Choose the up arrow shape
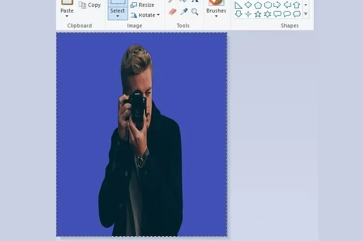The width and height of the screenshot is (363, 241). pos(297,5)
